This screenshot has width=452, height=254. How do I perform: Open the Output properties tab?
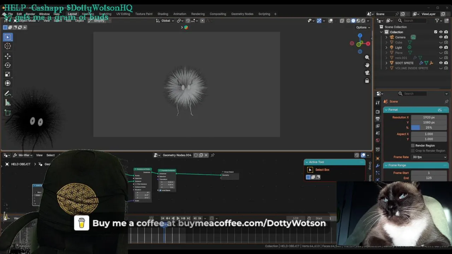(378, 119)
